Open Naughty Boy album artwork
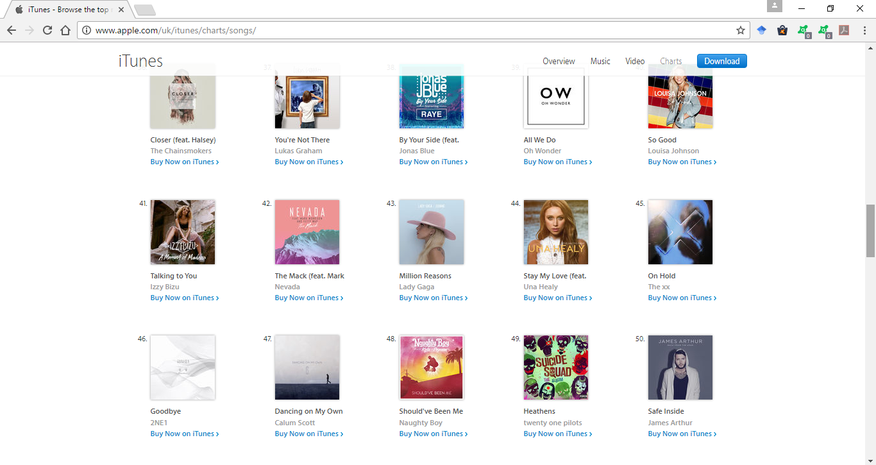This screenshot has width=876, height=465. click(432, 368)
